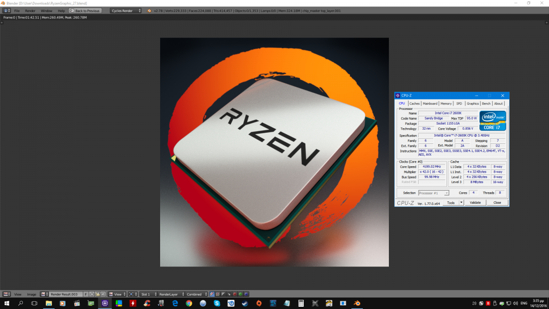Click the CPU-Z Close button
This screenshot has width=549, height=309.
(x=497, y=202)
